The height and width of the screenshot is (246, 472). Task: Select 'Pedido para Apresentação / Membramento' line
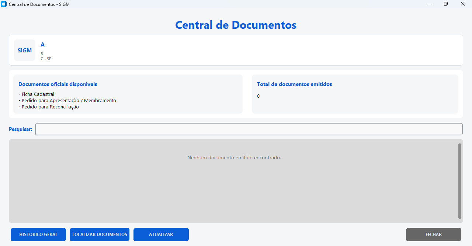67,101
